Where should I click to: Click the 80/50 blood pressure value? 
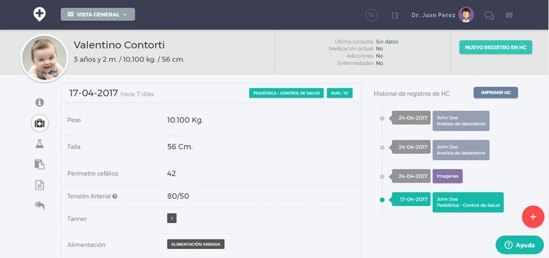[178, 196]
